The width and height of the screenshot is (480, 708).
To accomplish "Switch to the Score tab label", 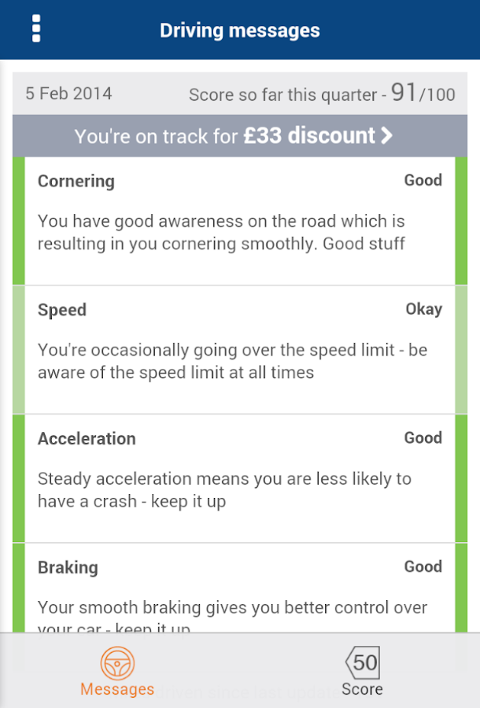I will click(362, 689).
